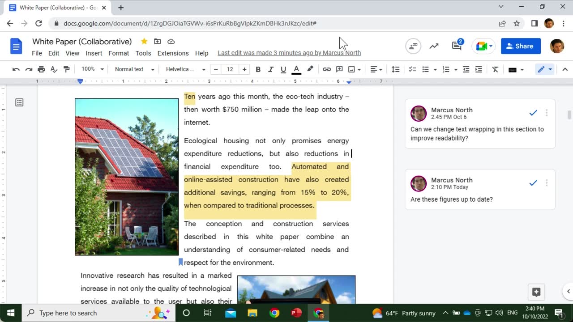Viewport: 573px width, 322px height.
Task: Expand the Helvetica font dropdown
Action: click(185, 69)
